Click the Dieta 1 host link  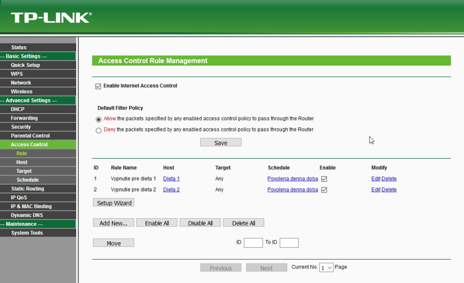(x=171, y=179)
